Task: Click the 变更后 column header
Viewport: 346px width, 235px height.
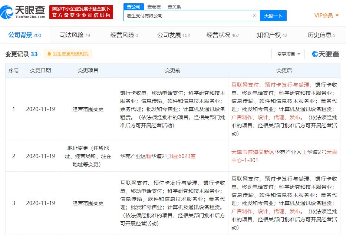Action: 284,70
